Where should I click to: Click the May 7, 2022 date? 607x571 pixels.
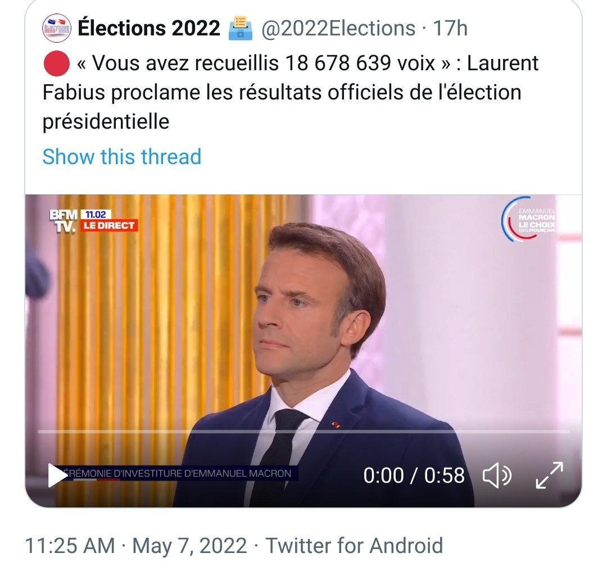tap(189, 545)
